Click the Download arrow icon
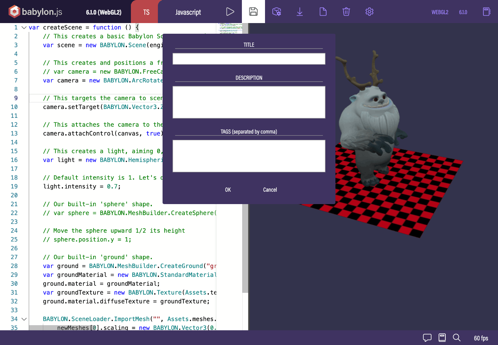The height and width of the screenshot is (345, 498). click(300, 12)
